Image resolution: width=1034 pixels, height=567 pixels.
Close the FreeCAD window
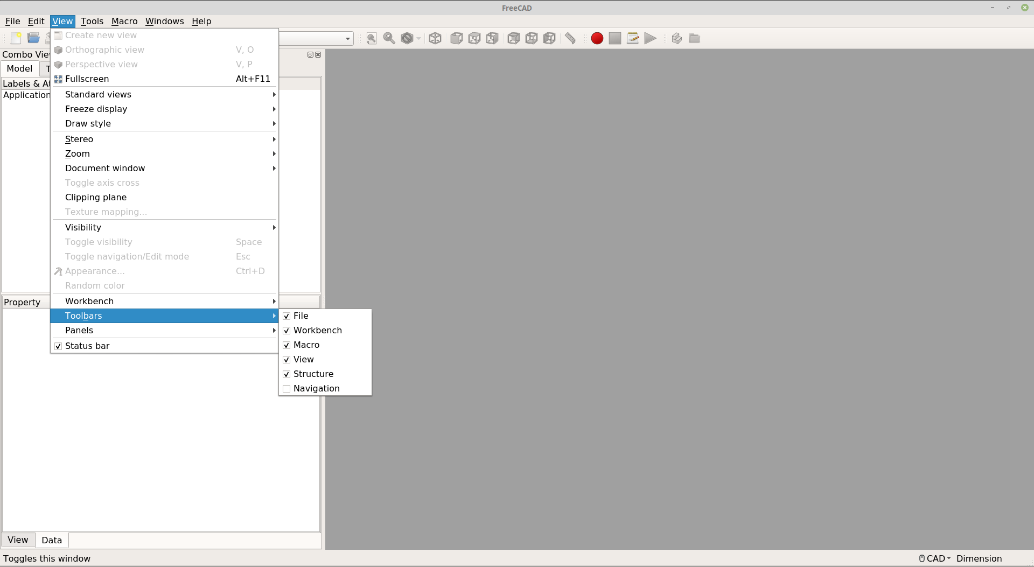[x=1025, y=8]
